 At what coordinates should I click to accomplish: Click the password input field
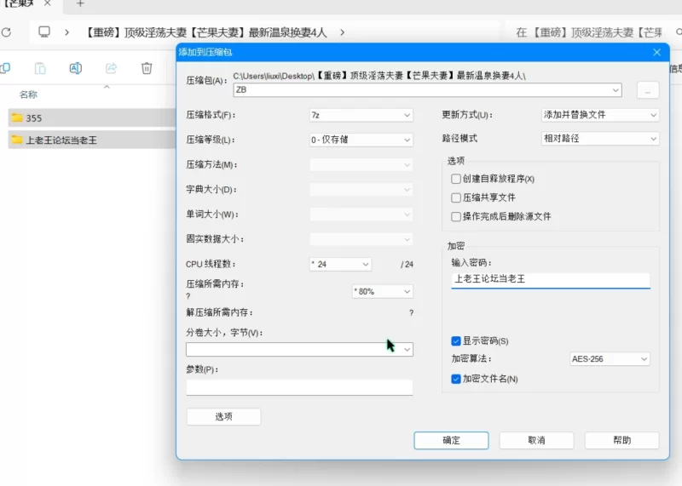(x=550, y=279)
